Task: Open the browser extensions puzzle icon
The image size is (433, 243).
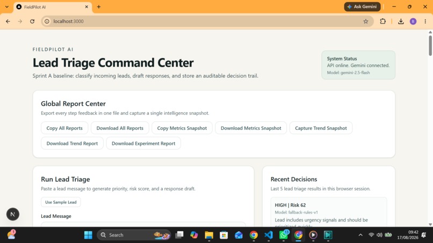Action: pos(383,21)
